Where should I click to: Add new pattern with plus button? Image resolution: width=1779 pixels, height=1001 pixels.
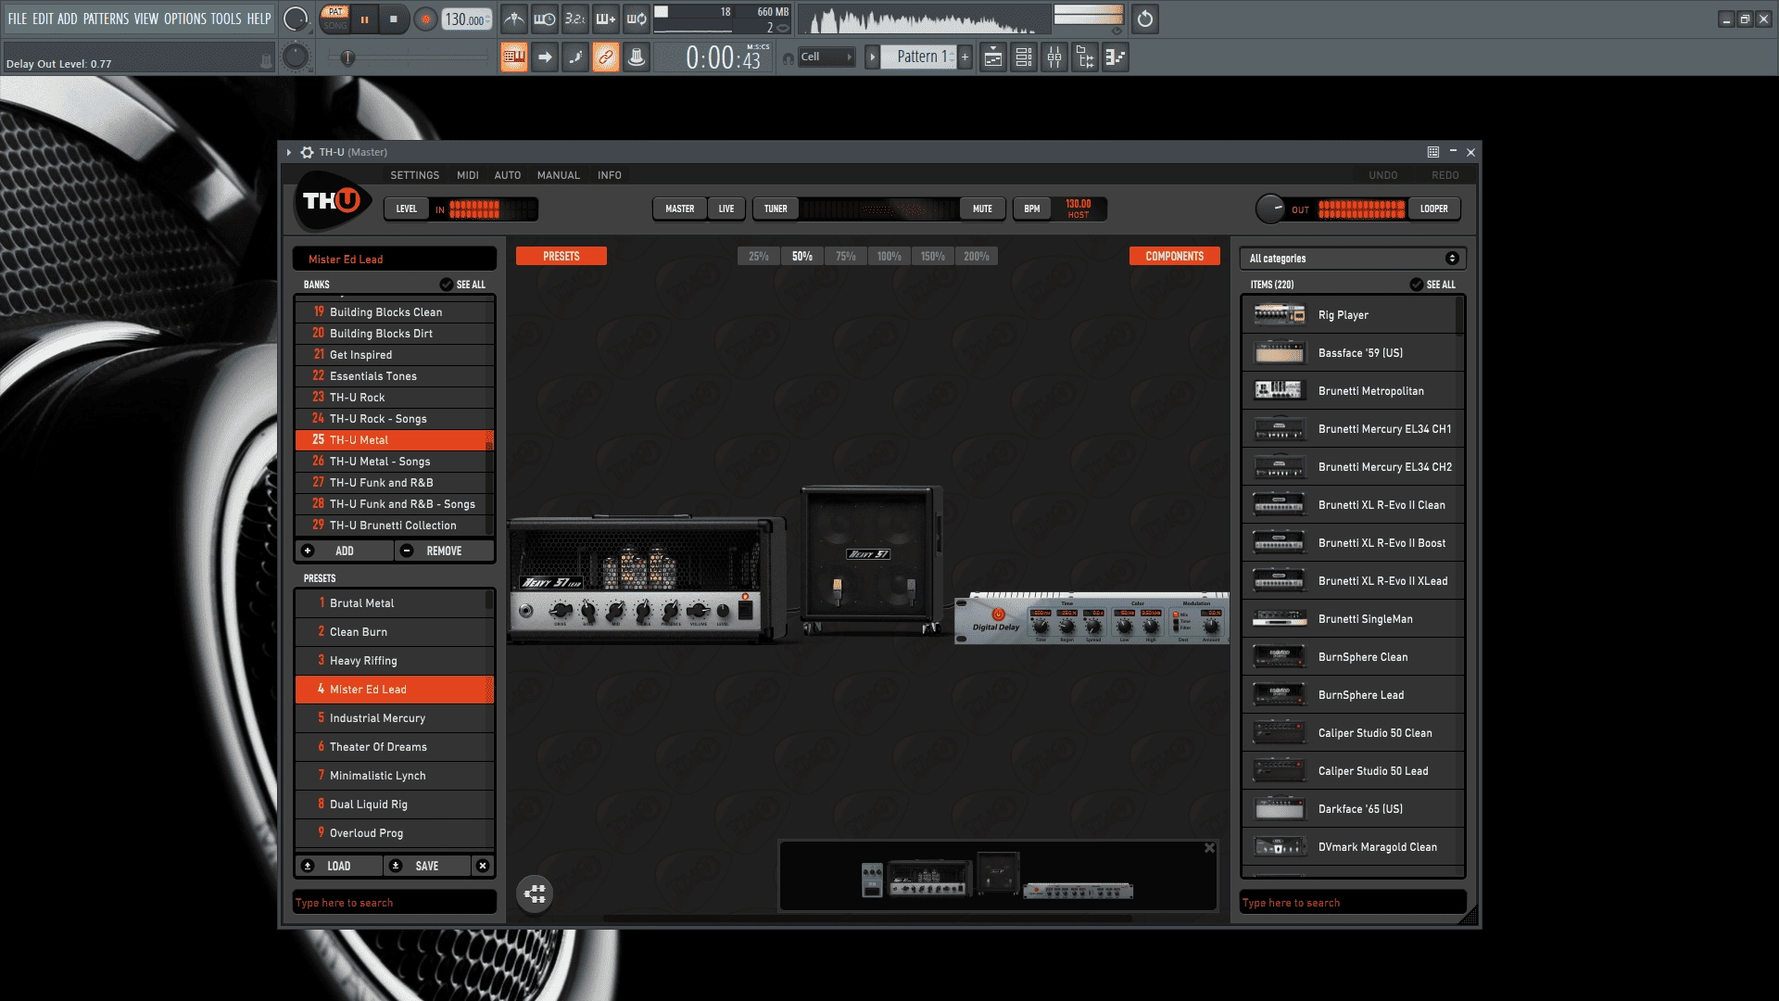pyautogui.click(x=965, y=57)
